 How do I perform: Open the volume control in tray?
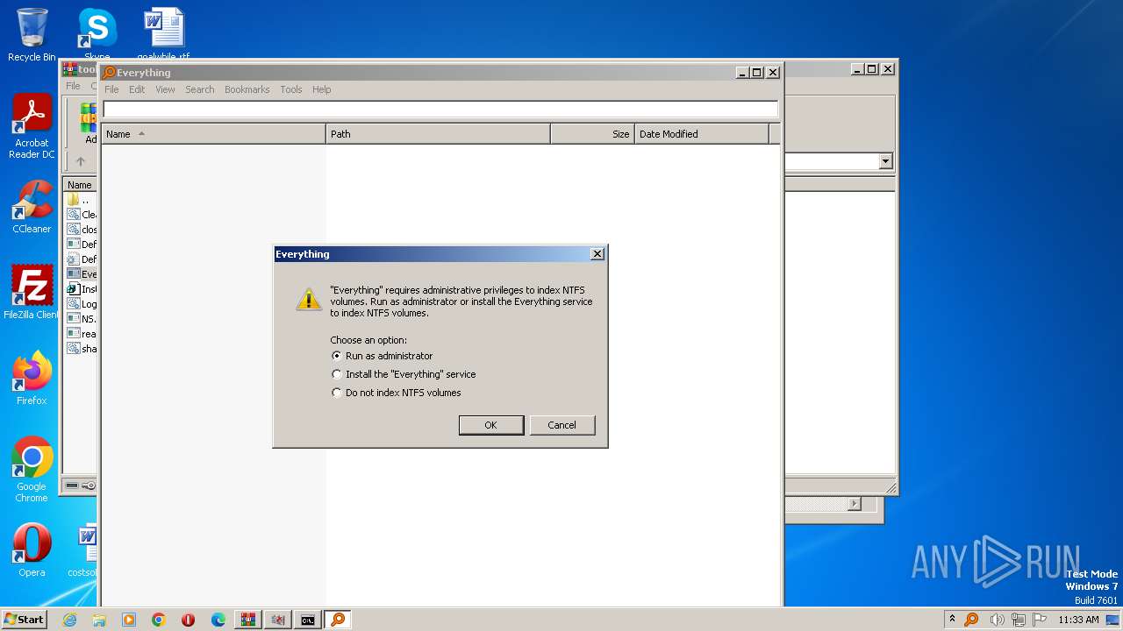(998, 620)
